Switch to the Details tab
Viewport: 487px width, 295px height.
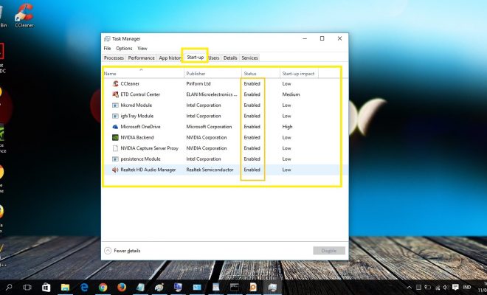(x=230, y=58)
